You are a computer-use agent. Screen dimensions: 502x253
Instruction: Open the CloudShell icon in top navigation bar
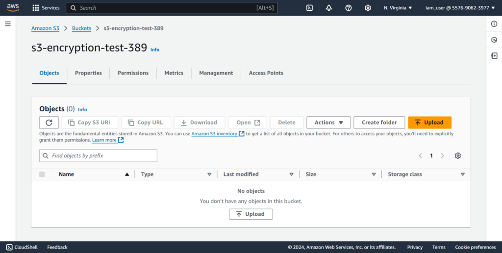click(x=309, y=8)
